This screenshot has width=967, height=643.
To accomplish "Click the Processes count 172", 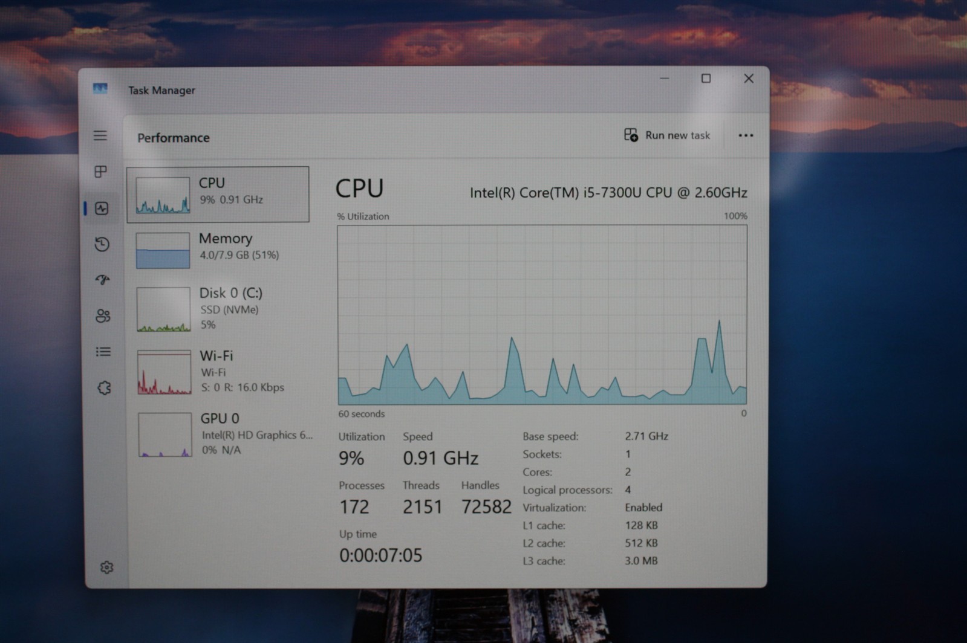I will coord(354,506).
